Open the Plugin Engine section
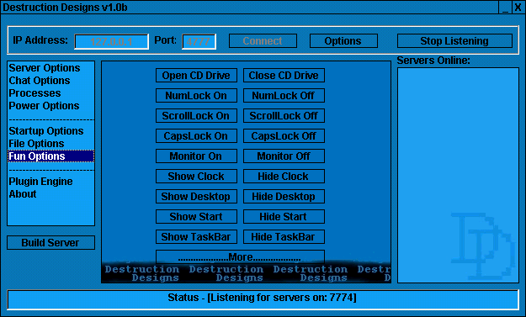The width and height of the screenshot is (526, 317). (50, 182)
